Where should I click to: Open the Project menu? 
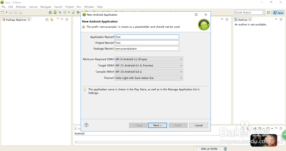(x=69, y=7)
